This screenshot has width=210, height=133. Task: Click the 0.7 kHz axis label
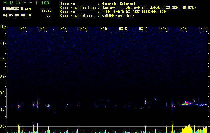pyautogui.click(x=2, y=110)
